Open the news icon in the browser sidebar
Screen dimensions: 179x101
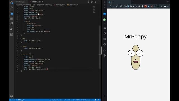105,39
